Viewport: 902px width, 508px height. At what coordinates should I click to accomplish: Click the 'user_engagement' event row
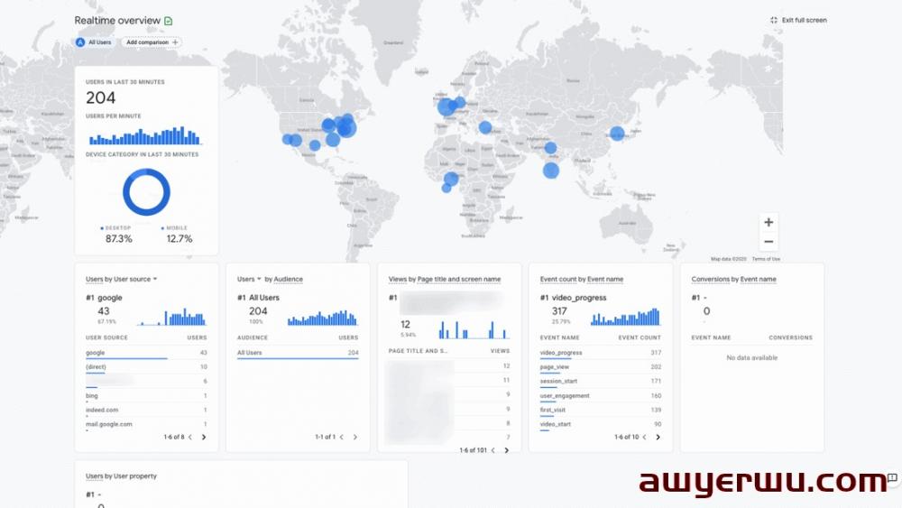601,396
